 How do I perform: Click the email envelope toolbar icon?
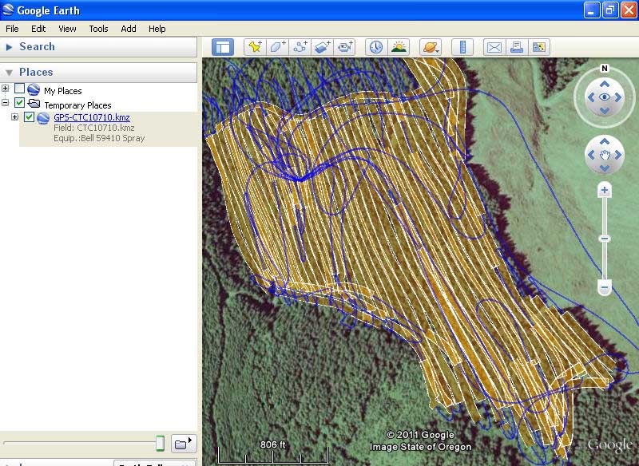click(x=494, y=47)
